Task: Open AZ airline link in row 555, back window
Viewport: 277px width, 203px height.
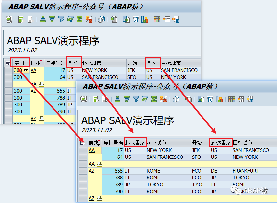Action: coord(33,91)
